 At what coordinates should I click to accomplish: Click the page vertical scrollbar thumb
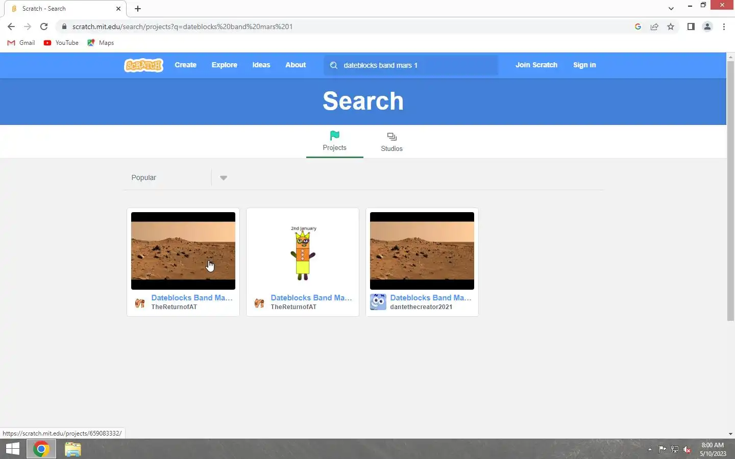pos(730,191)
